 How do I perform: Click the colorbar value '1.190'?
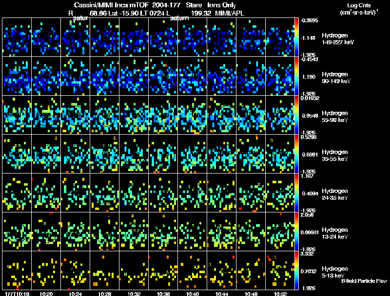[x=309, y=77]
